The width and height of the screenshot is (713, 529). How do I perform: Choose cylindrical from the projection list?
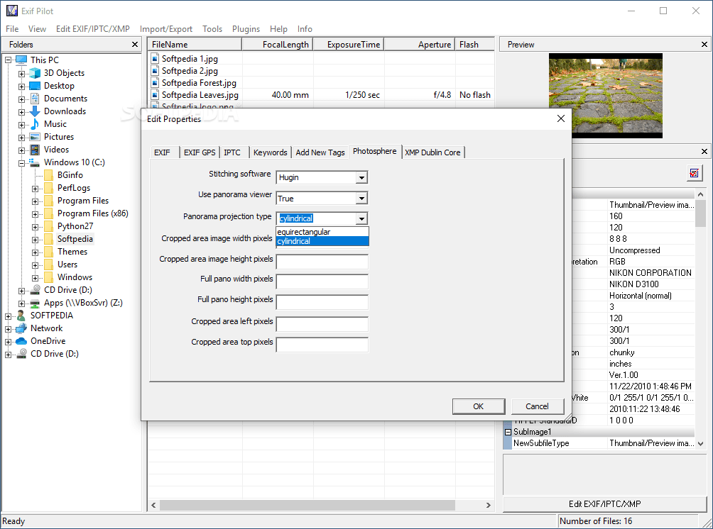point(322,241)
